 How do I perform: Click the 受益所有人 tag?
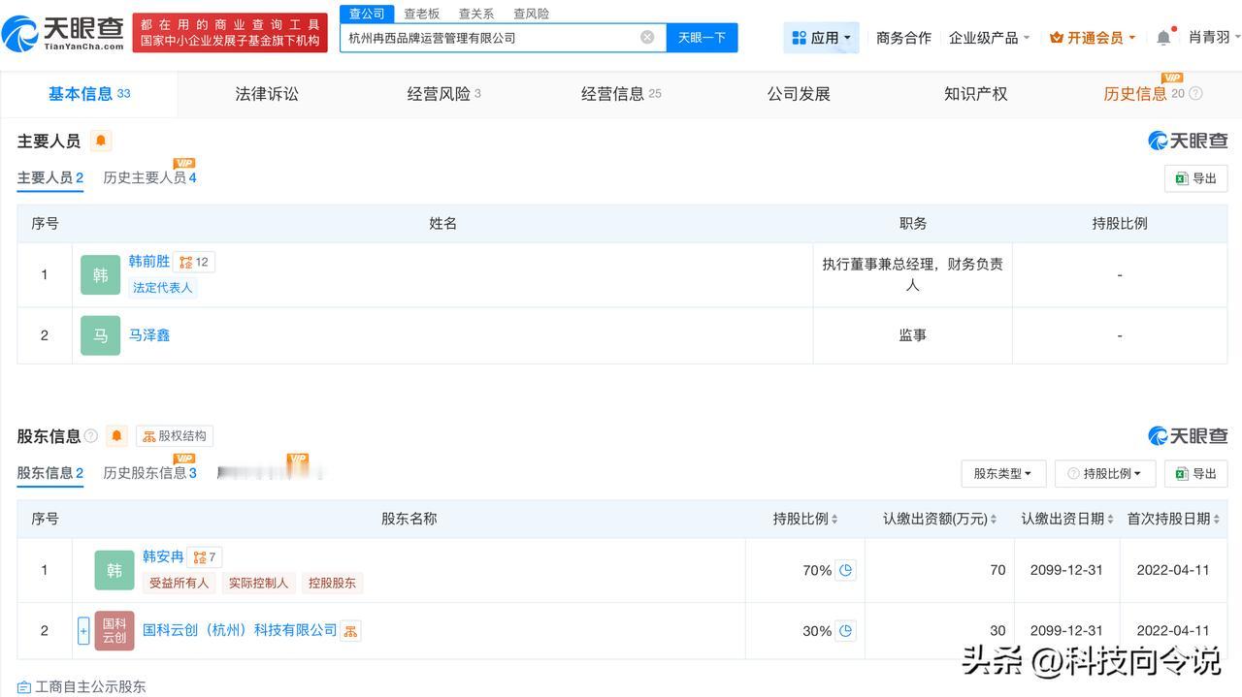tap(179, 584)
